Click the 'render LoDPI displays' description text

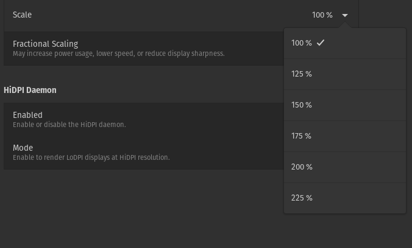(x=91, y=157)
